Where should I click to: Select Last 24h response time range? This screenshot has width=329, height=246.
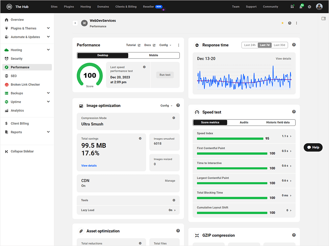tap(250, 45)
